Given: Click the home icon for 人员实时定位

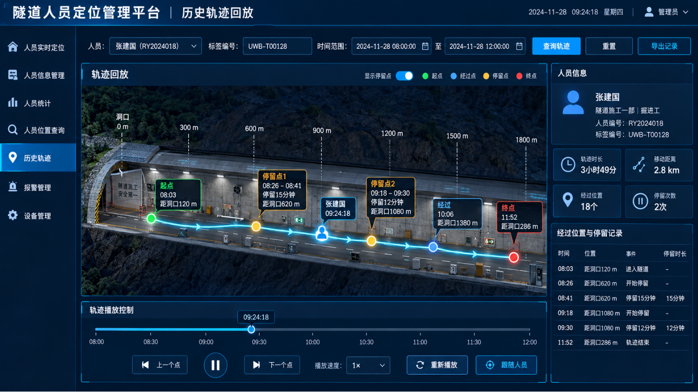Looking at the screenshot, I should (13, 47).
